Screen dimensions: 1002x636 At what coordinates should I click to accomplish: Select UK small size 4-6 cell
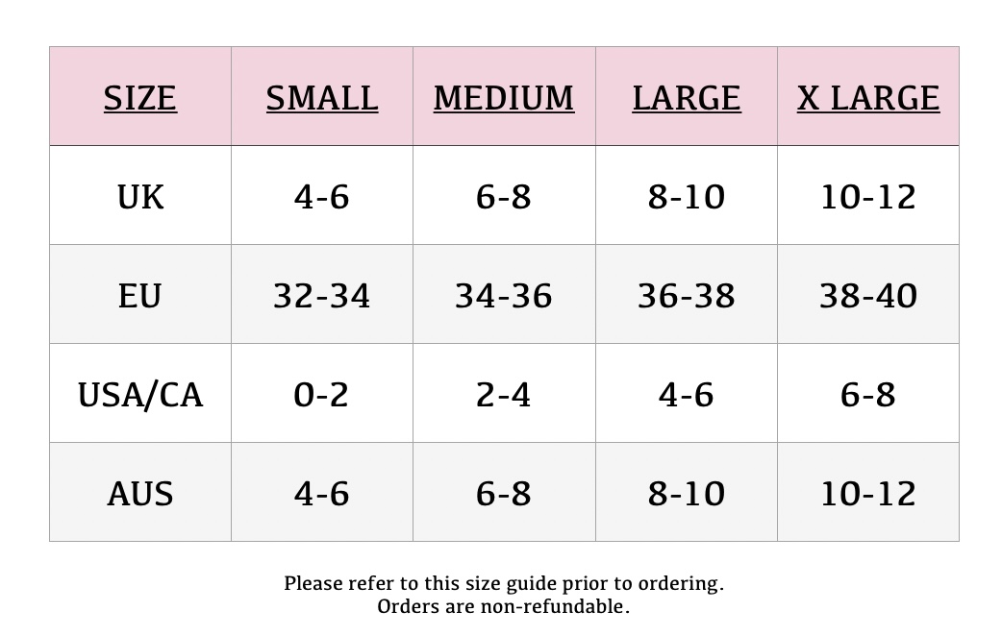tap(321, 197)
